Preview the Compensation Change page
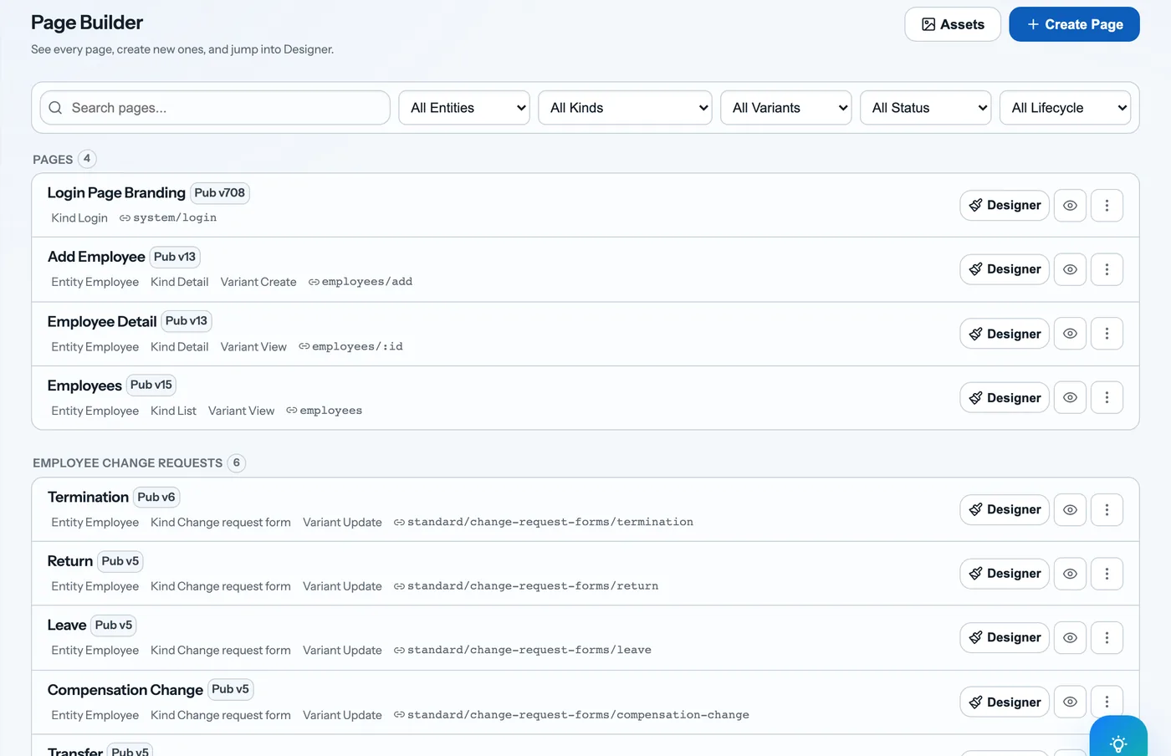1171x756 pixels. [x=1070, y=702]
